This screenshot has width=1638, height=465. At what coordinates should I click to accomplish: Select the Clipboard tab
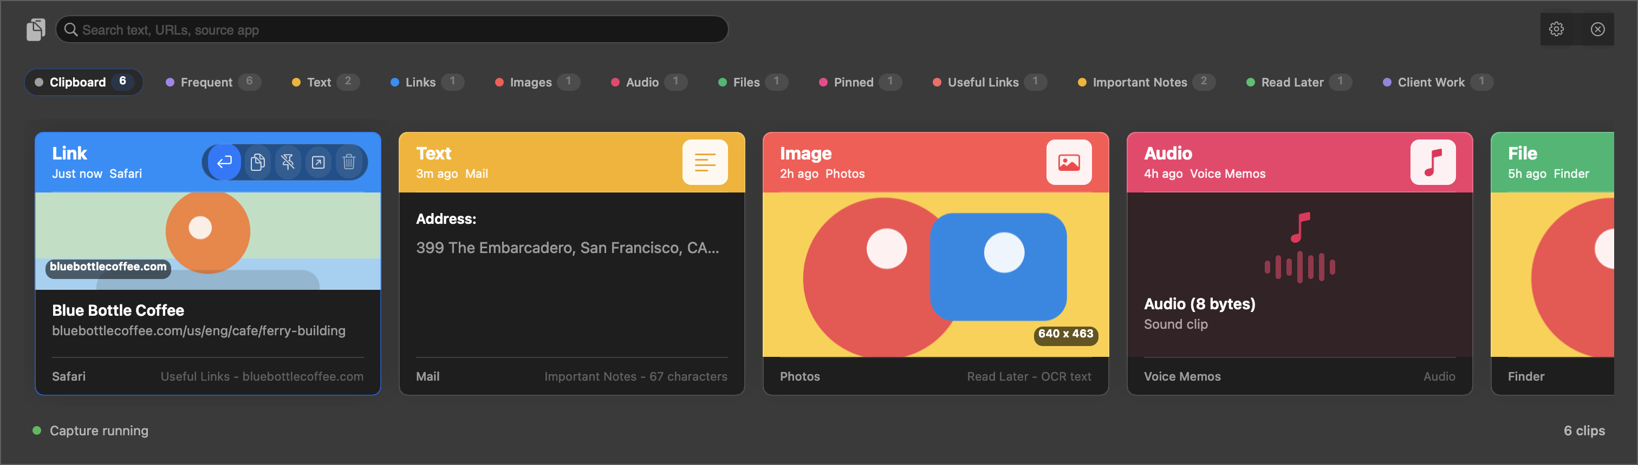(x=84, y=82)
